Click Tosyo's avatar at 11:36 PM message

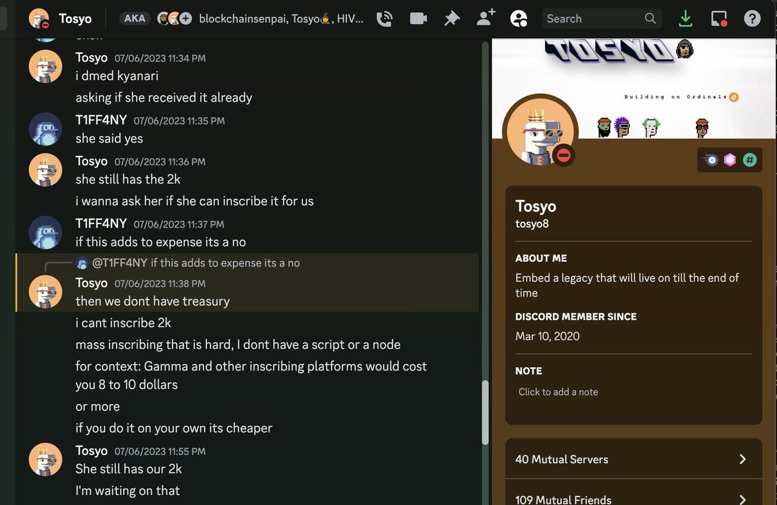tap(45, 170)
